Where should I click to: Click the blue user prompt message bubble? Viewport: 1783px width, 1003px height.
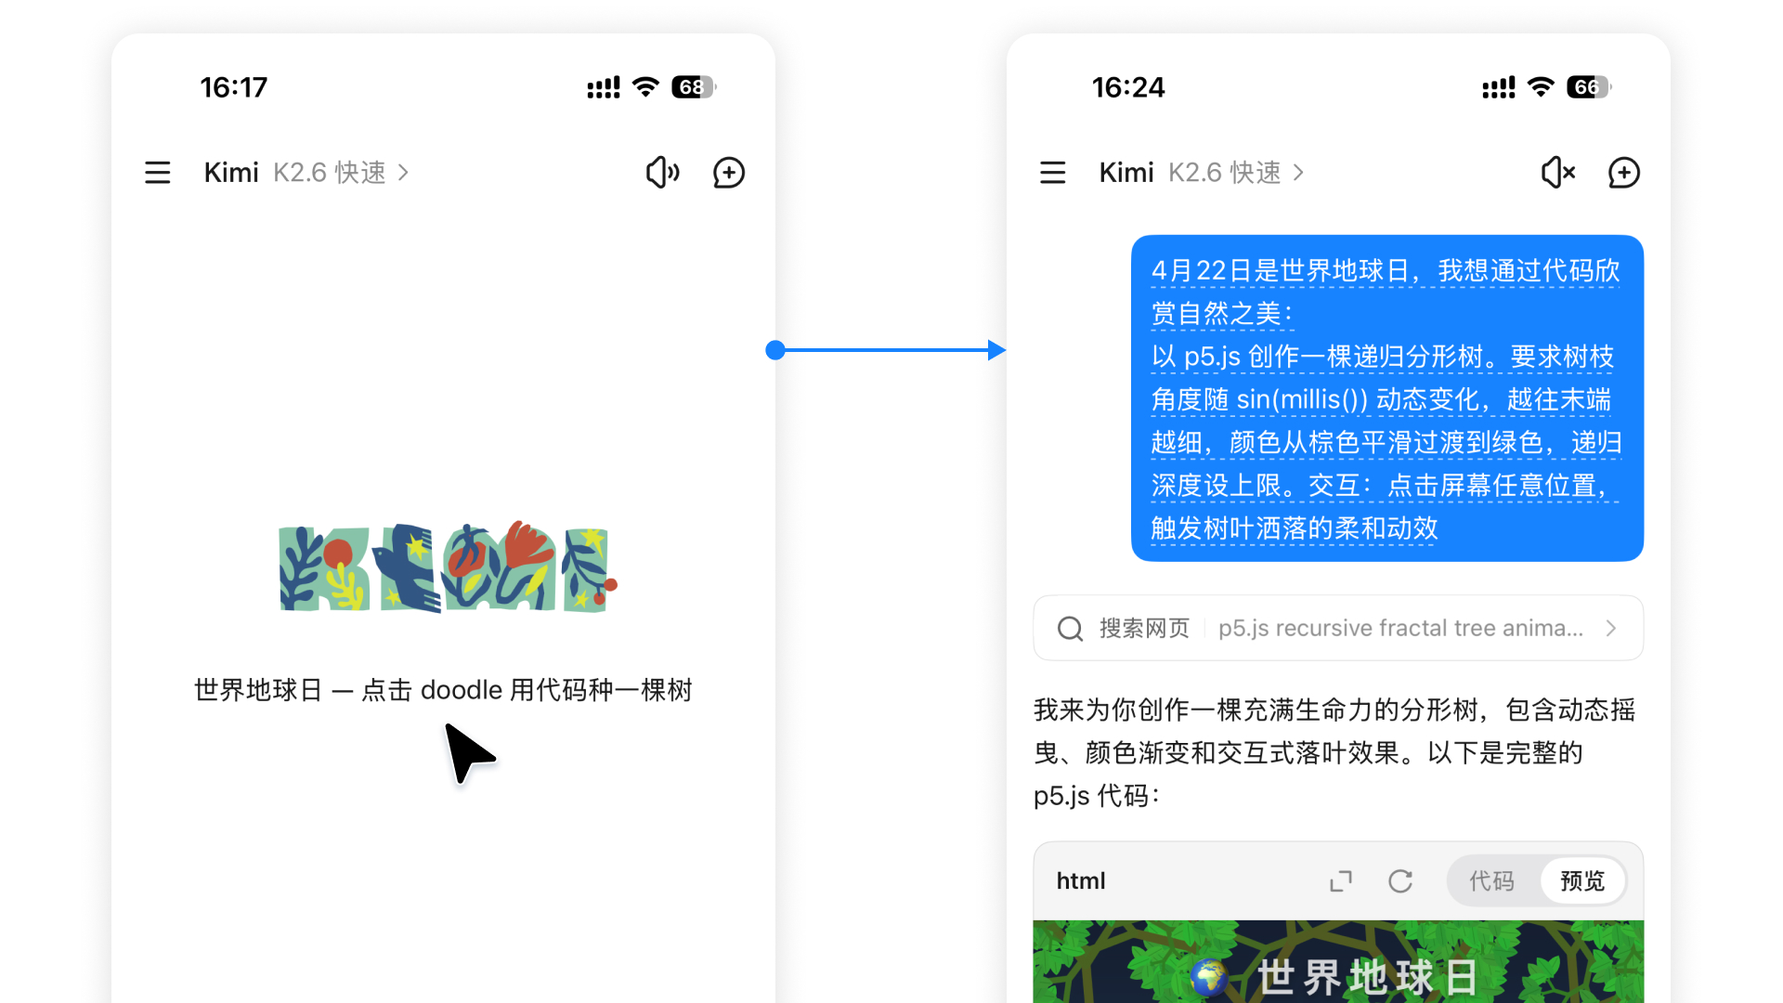pyautogui.click(x=1387, y=398)
